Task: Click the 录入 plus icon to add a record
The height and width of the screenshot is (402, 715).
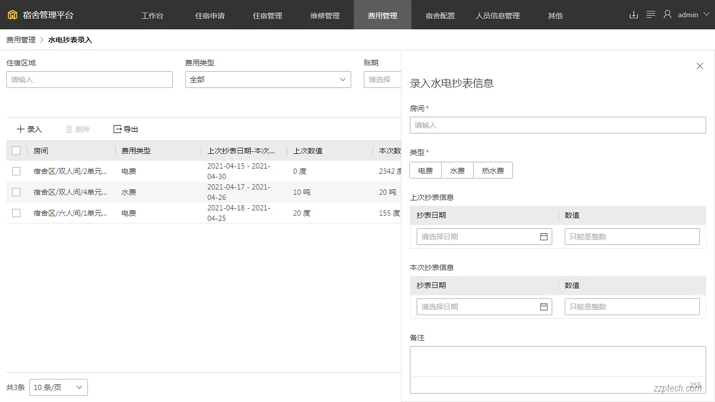Action: 21,129
